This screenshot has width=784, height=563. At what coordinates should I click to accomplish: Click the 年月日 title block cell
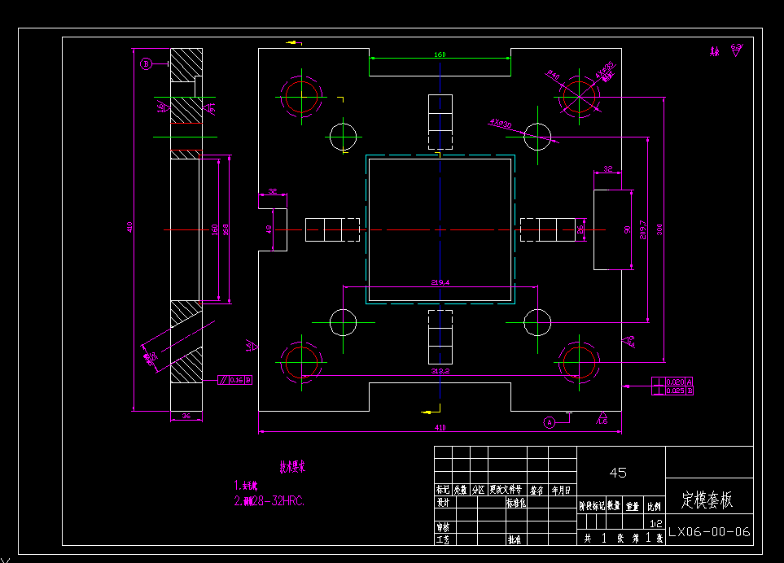(561, 490)
